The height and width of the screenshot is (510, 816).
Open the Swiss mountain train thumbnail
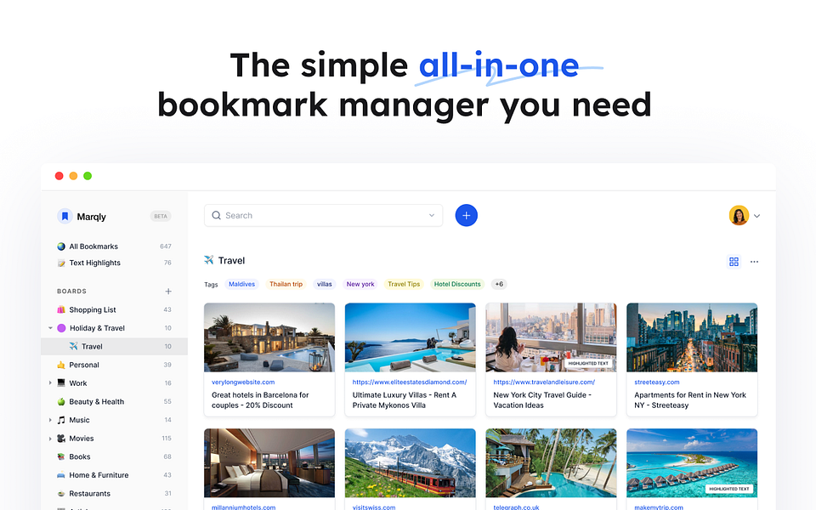tap(410, 462)
